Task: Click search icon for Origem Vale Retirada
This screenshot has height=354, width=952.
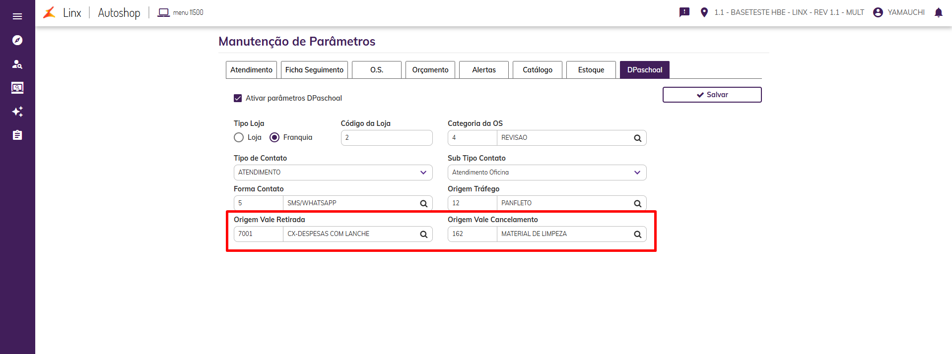Action: (424, 235)
